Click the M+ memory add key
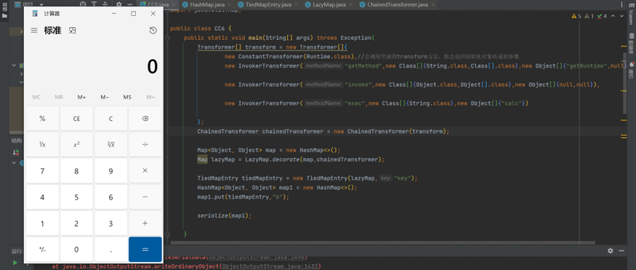Image resolution: width=636 pixels, height=270 pixels. click(x=81, y=97)
